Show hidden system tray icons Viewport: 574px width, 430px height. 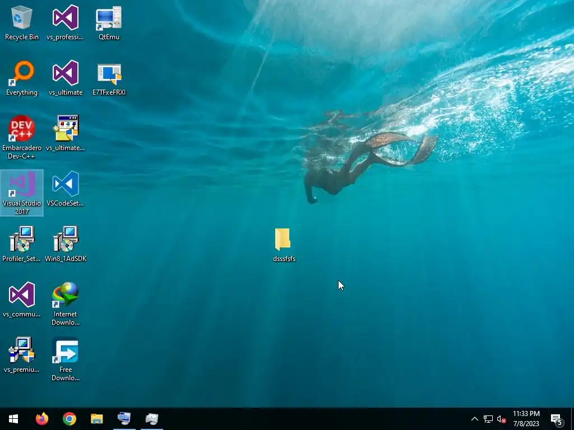(474, 419)
